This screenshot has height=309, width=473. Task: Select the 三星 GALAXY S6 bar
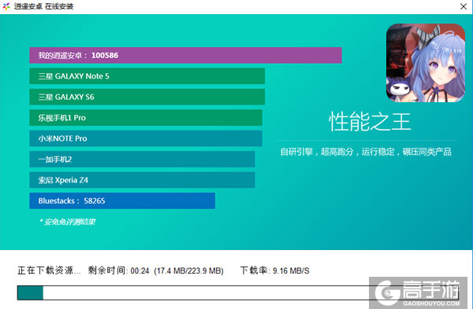click(147, 97)
